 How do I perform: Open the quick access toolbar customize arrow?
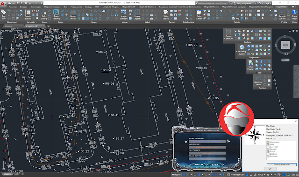(x=42, y=3)
